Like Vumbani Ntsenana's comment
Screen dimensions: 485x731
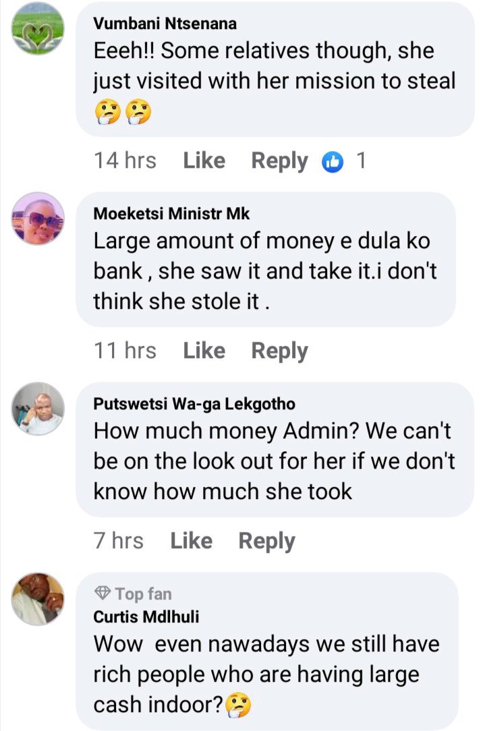(x=204, y=161)
